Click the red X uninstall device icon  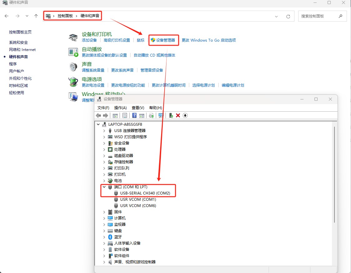click(178, 115)
